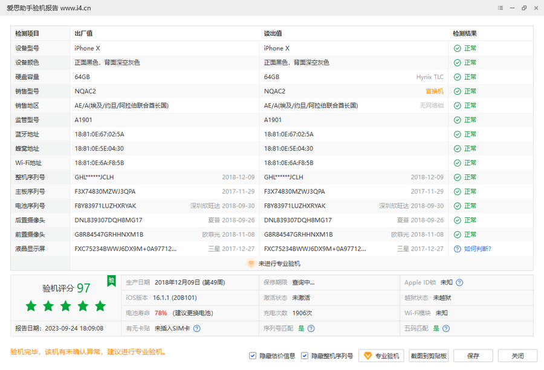This screenshot has height=370, width=544.
Task: Click the green check icon for 设备颜色
Action: point(458,63)
